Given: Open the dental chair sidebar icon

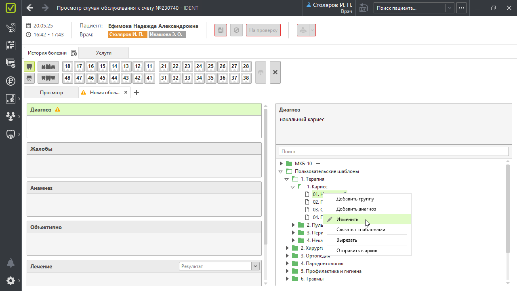Looking at the screenshot, I should [11, 28].
